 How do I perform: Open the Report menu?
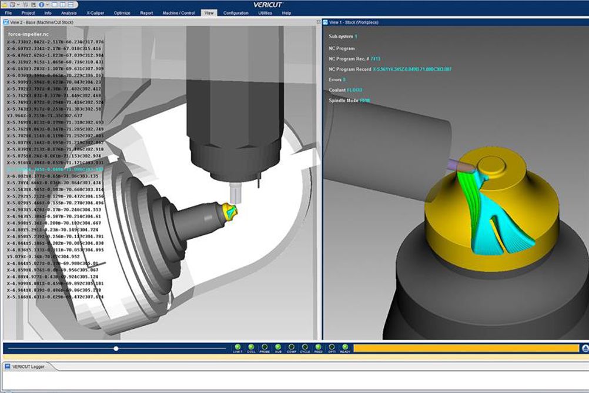(146, 13)
